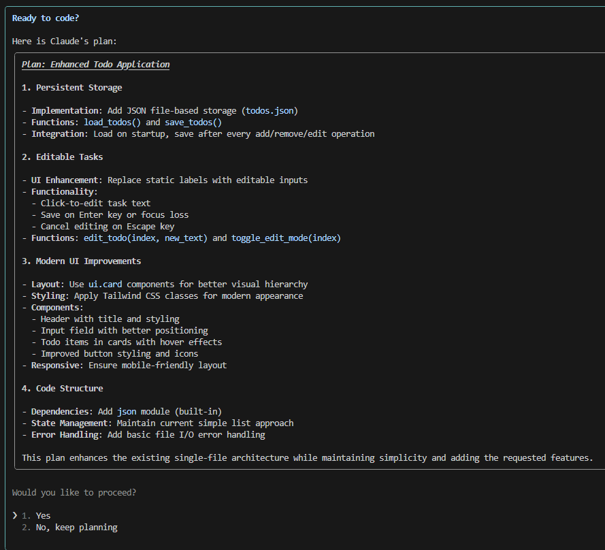Click edit_todo(index, new_text) code text
The height and width of the screenshot is (550, 605).
click(146, 238)
